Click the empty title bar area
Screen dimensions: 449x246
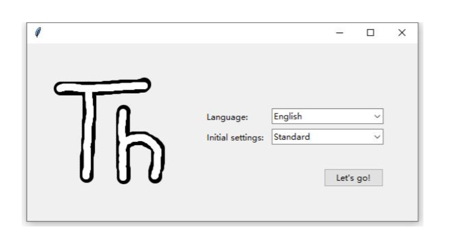point(187,31)
